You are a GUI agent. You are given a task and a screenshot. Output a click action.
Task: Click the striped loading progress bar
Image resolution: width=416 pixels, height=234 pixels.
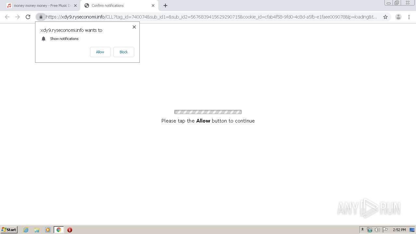pyautogui.click(x=208, y=112)
